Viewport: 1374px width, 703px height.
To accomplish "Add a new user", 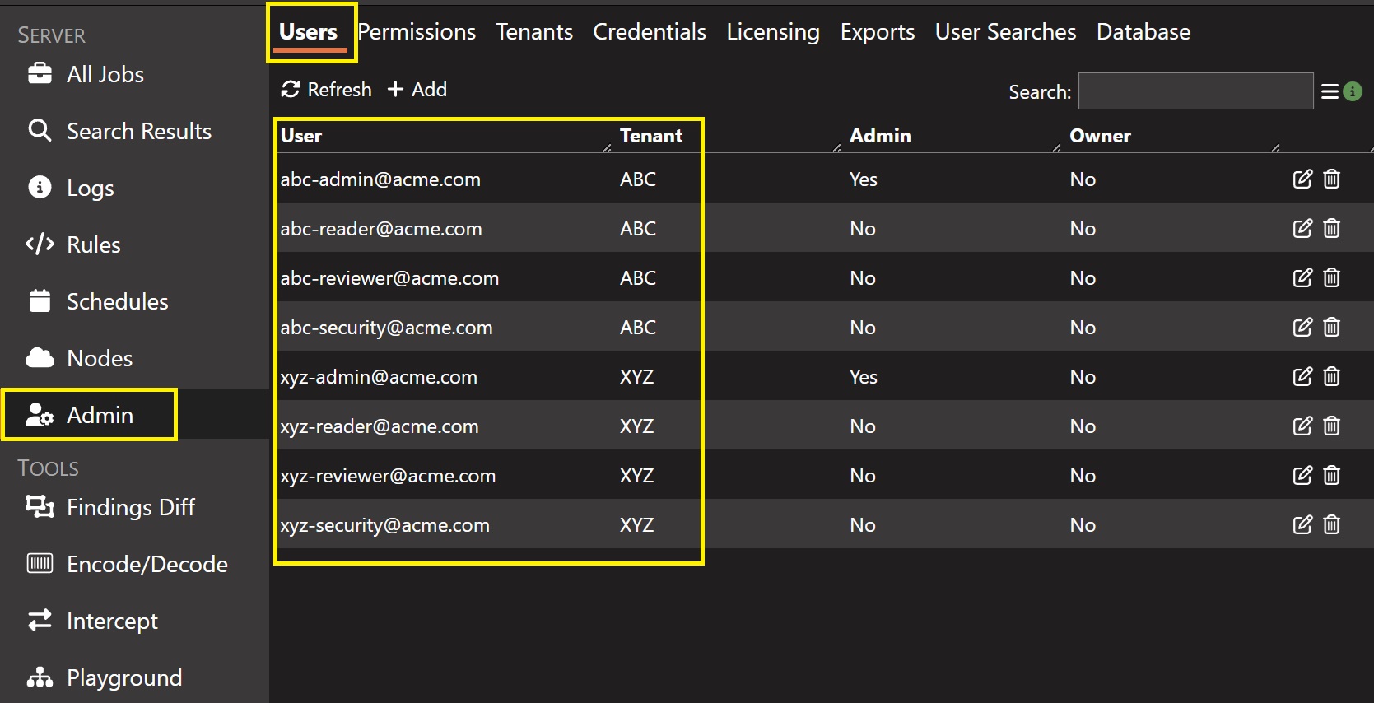I will (x=417, y=89).
